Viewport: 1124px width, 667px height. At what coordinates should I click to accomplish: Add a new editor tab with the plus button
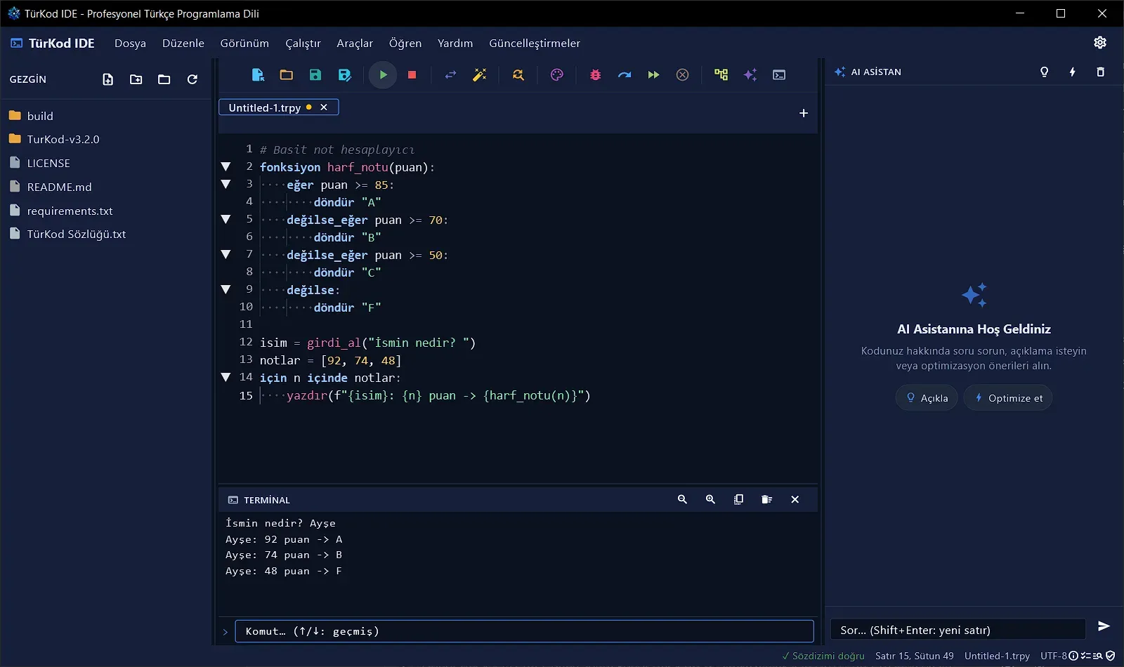pyautogui.click(x=804, y=113)
